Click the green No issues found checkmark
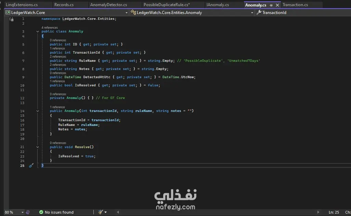The image size is (351, 216). coord(41,212)
